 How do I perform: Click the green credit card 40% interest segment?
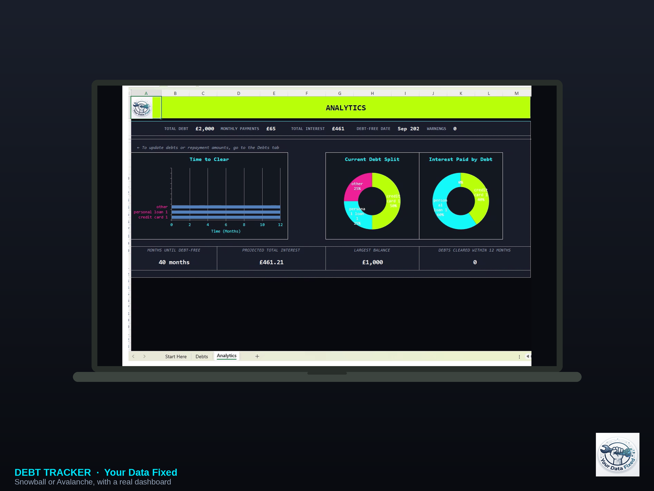tap(481, 195)
